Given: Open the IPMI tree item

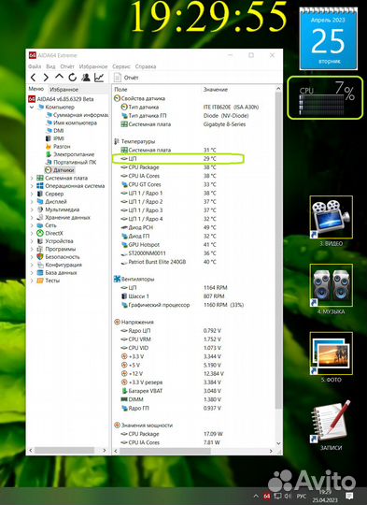Looking at the screenshot, I should [55, 138].
